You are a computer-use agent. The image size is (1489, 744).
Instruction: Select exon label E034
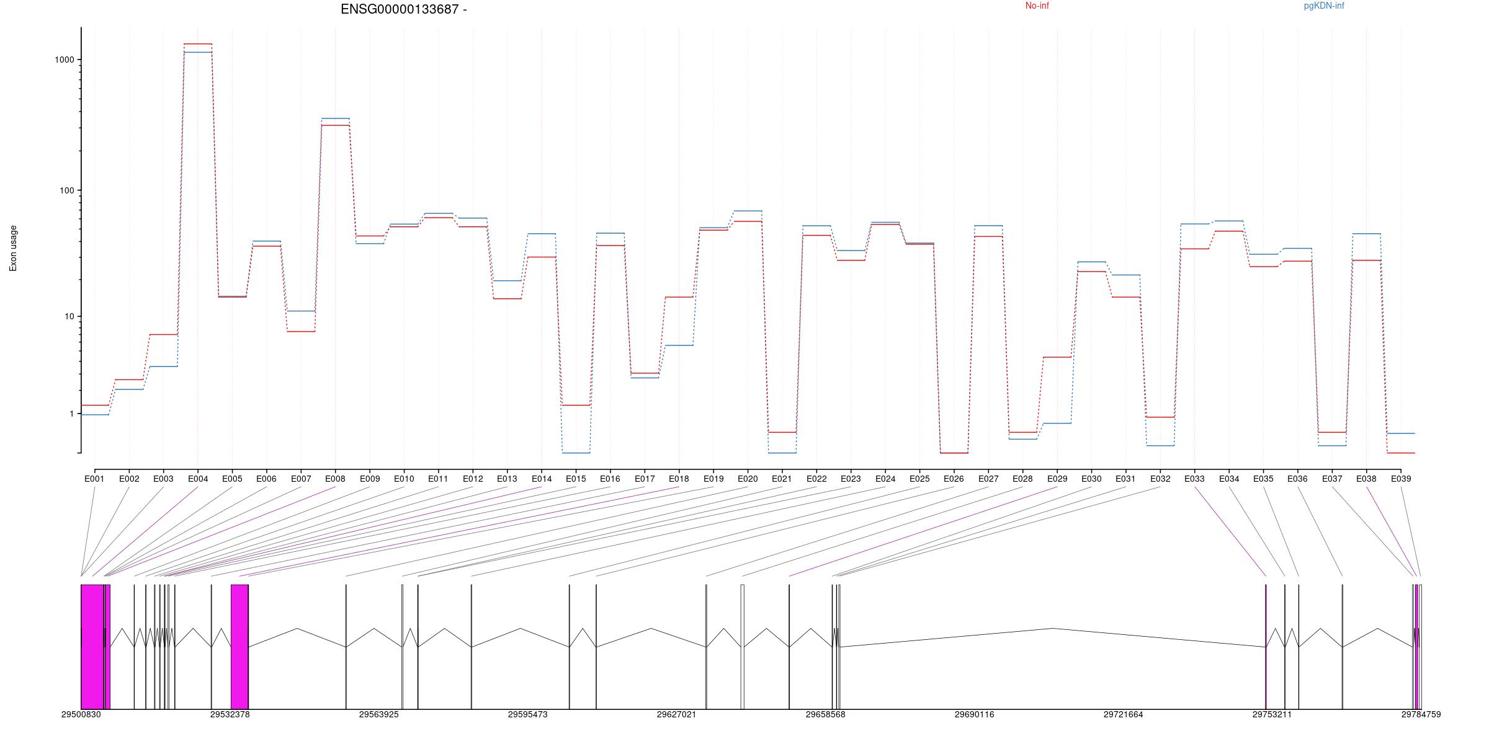pyautogui.click(x=1229, y=479)
